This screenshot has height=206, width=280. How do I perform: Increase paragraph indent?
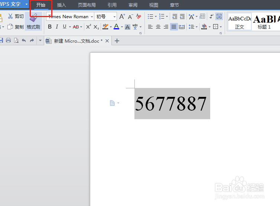coord(182,17)
